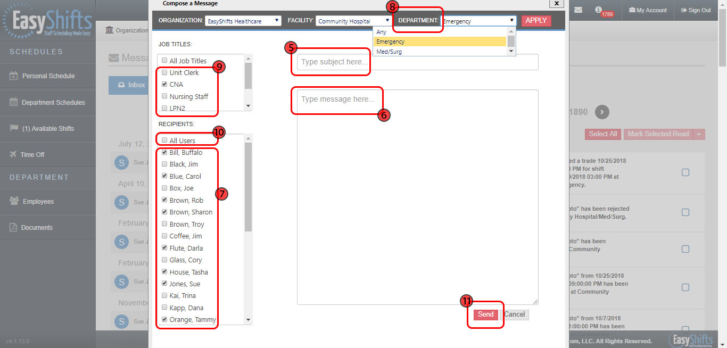This screenshot has height=348, width=727.
Task: Open Department Schedules in sidebar
Action: click(48, 102)
